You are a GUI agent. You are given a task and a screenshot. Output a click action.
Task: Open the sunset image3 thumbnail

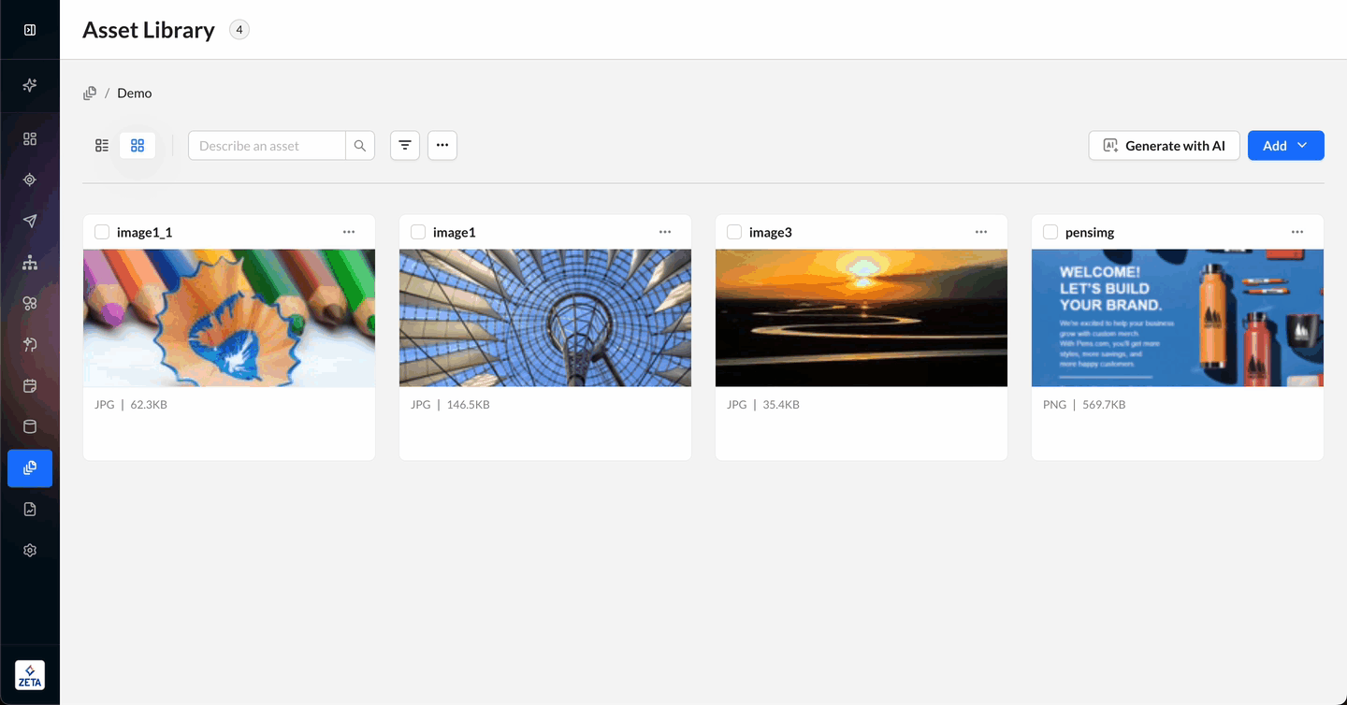point(861,318)
